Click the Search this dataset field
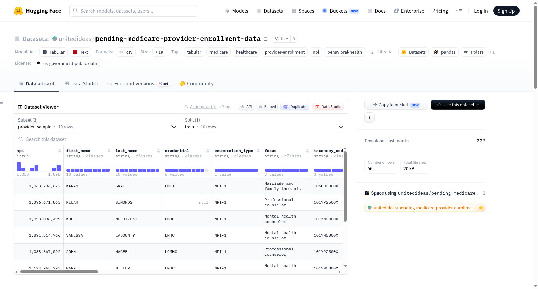 coord(181,139)
